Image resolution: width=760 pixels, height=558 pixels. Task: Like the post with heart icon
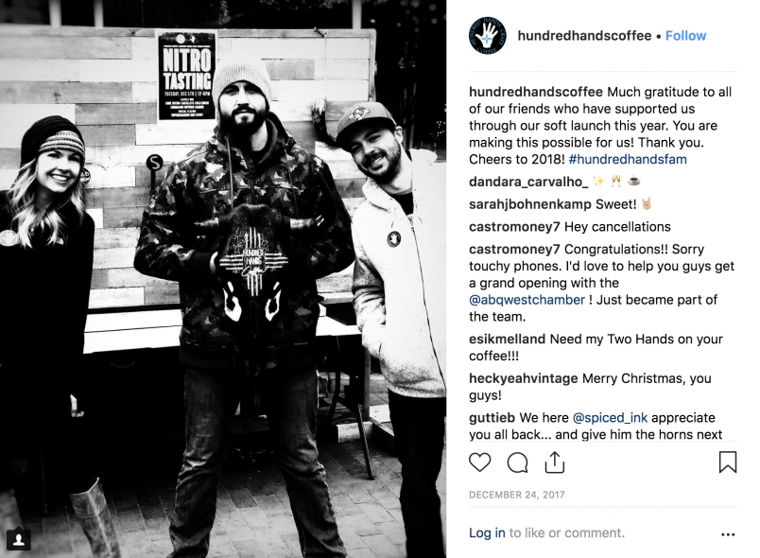tap(480, 462)
